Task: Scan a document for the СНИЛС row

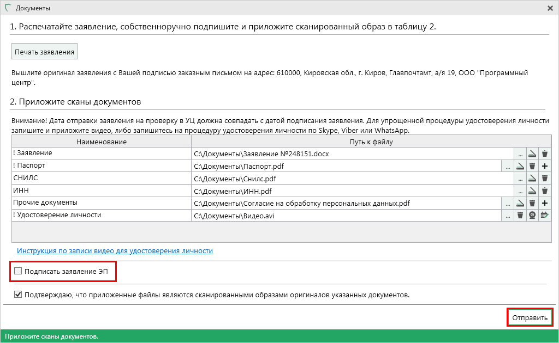Action: (x=532, y=179)
